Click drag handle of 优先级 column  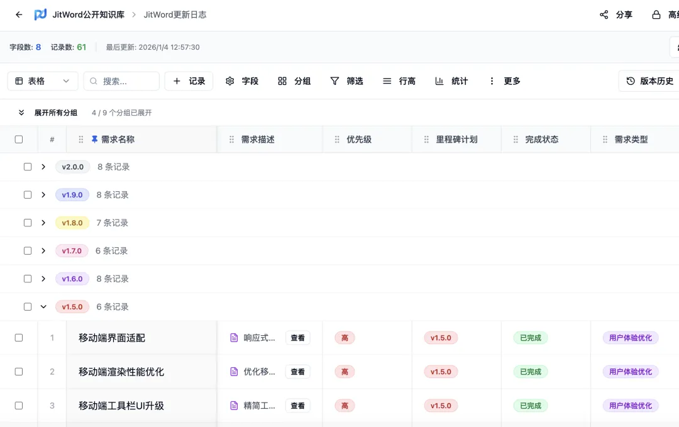pyautogui.click(x=337, y=140)
